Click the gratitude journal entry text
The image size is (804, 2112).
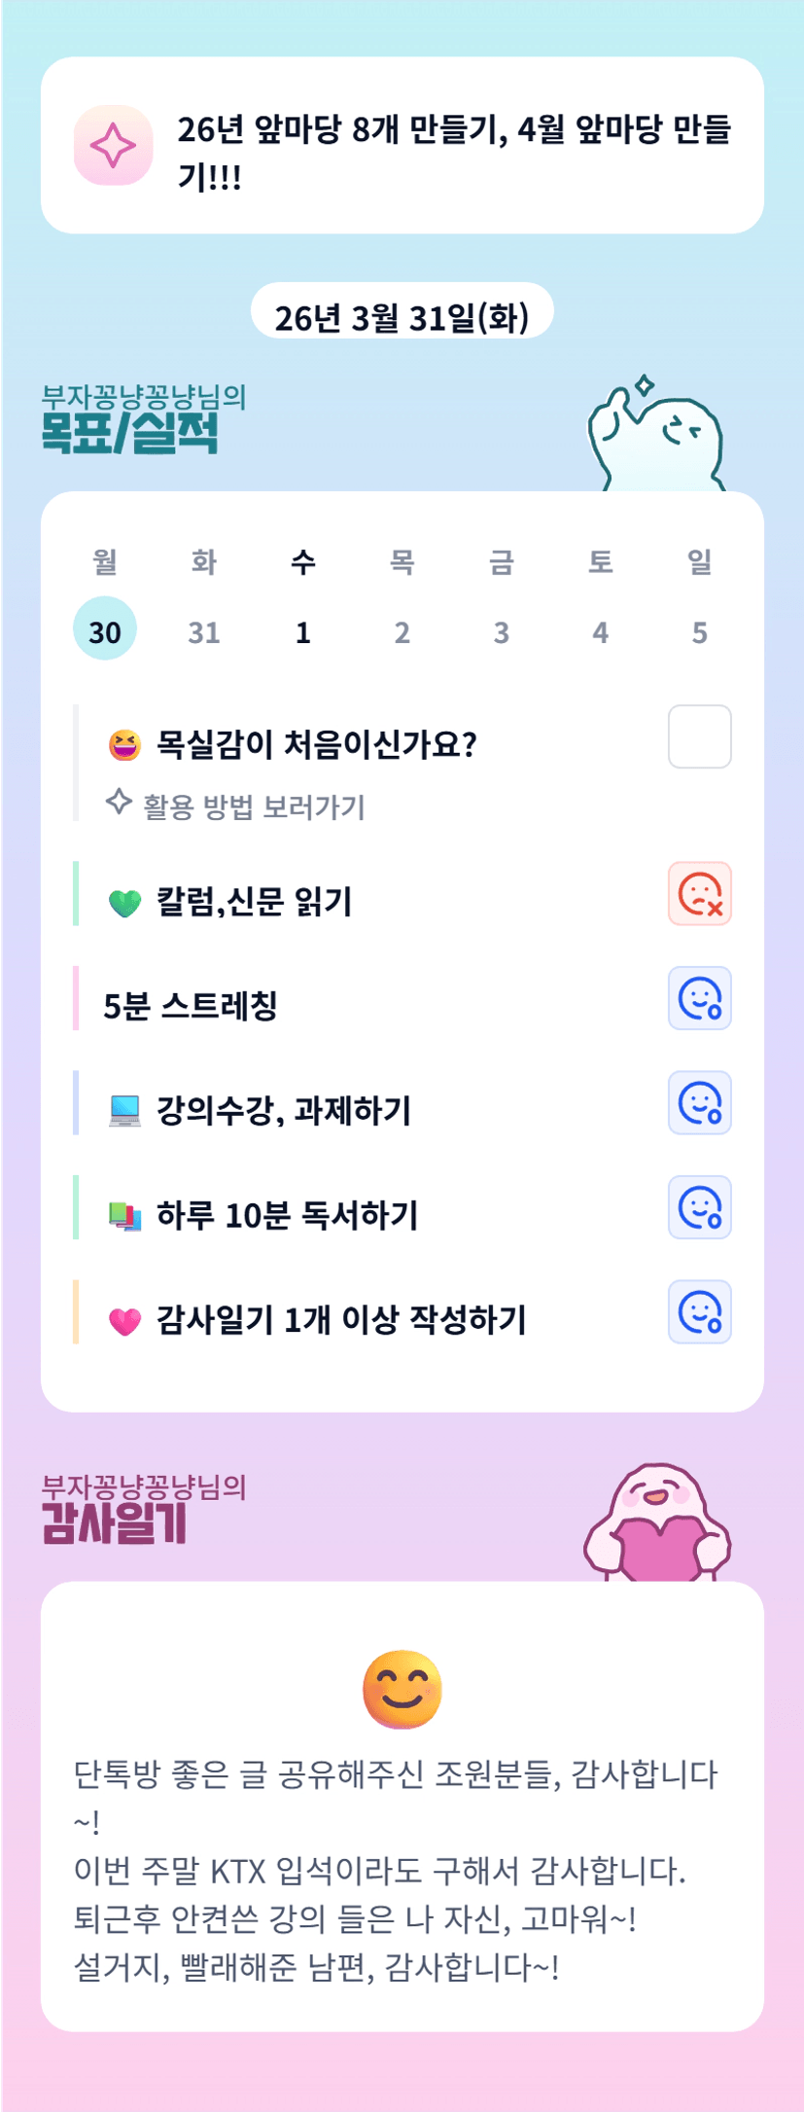pos(395,1870)
